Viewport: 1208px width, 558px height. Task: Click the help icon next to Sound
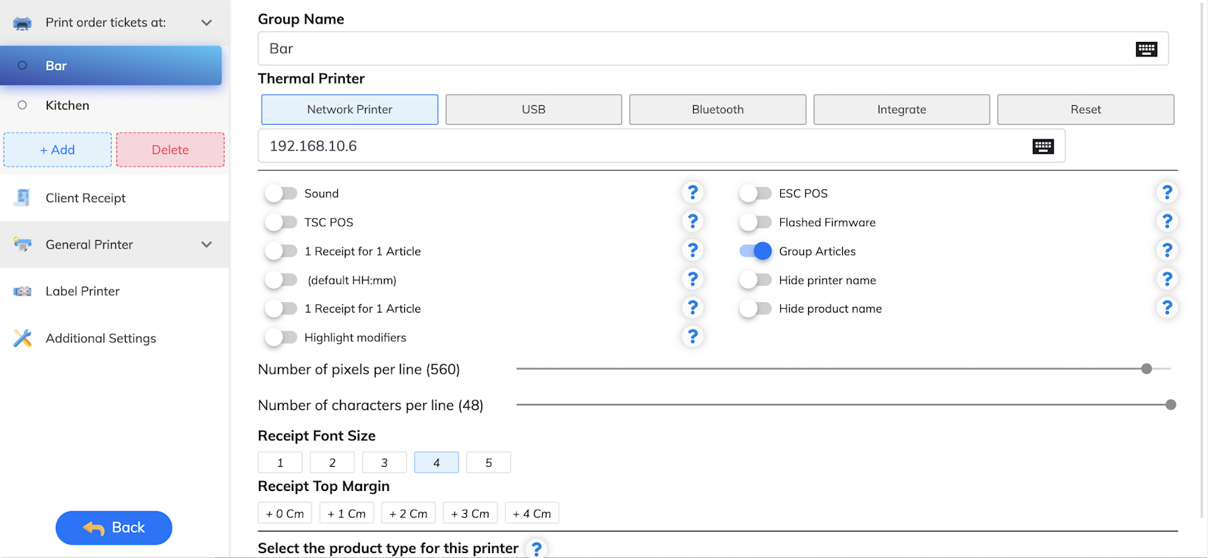click(692, 193)
